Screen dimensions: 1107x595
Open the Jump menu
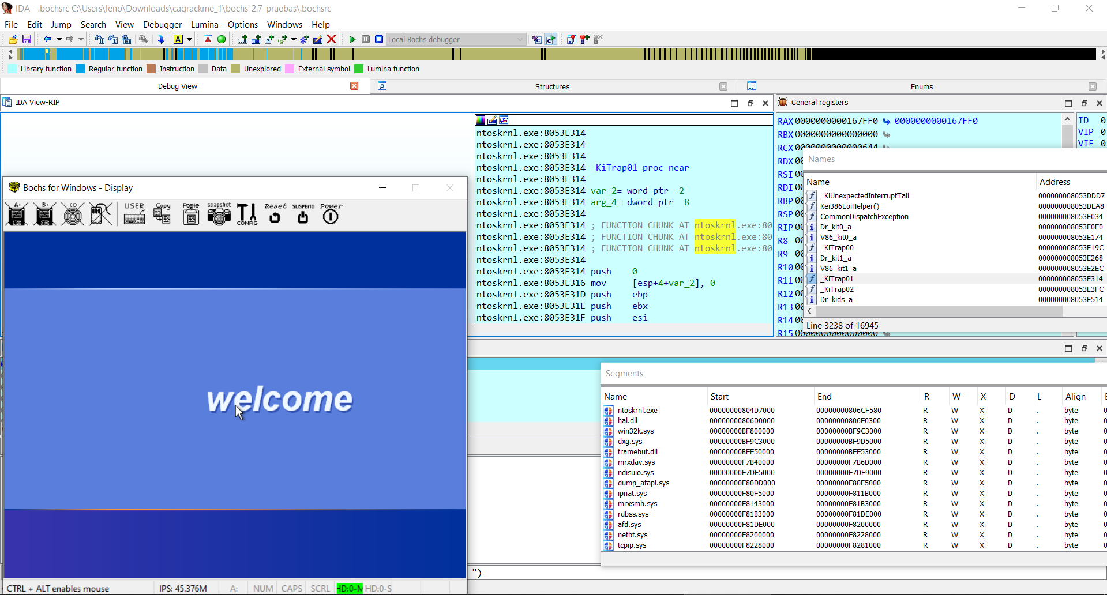pos(61,24)
